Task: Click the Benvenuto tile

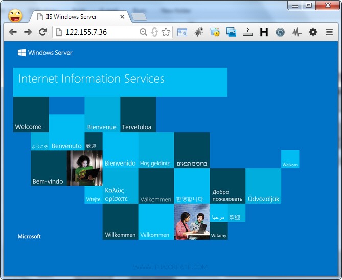Action: [x=66, y=132]
